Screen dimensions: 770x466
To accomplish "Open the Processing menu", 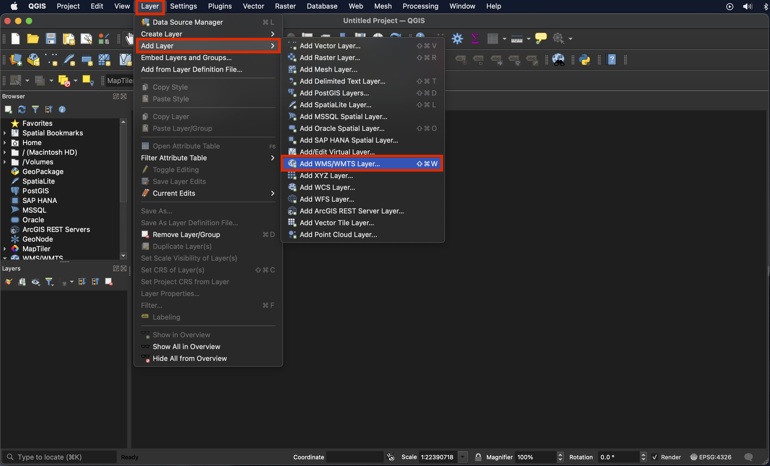I will coord(420,6).
